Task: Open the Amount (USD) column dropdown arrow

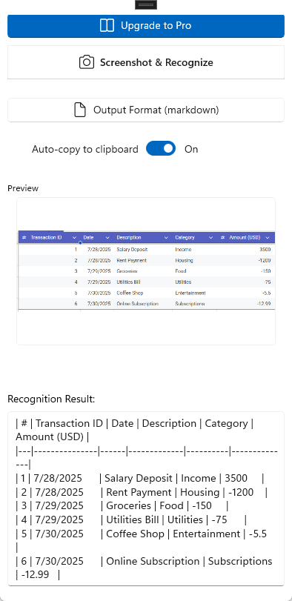Action: click(268, 238)
